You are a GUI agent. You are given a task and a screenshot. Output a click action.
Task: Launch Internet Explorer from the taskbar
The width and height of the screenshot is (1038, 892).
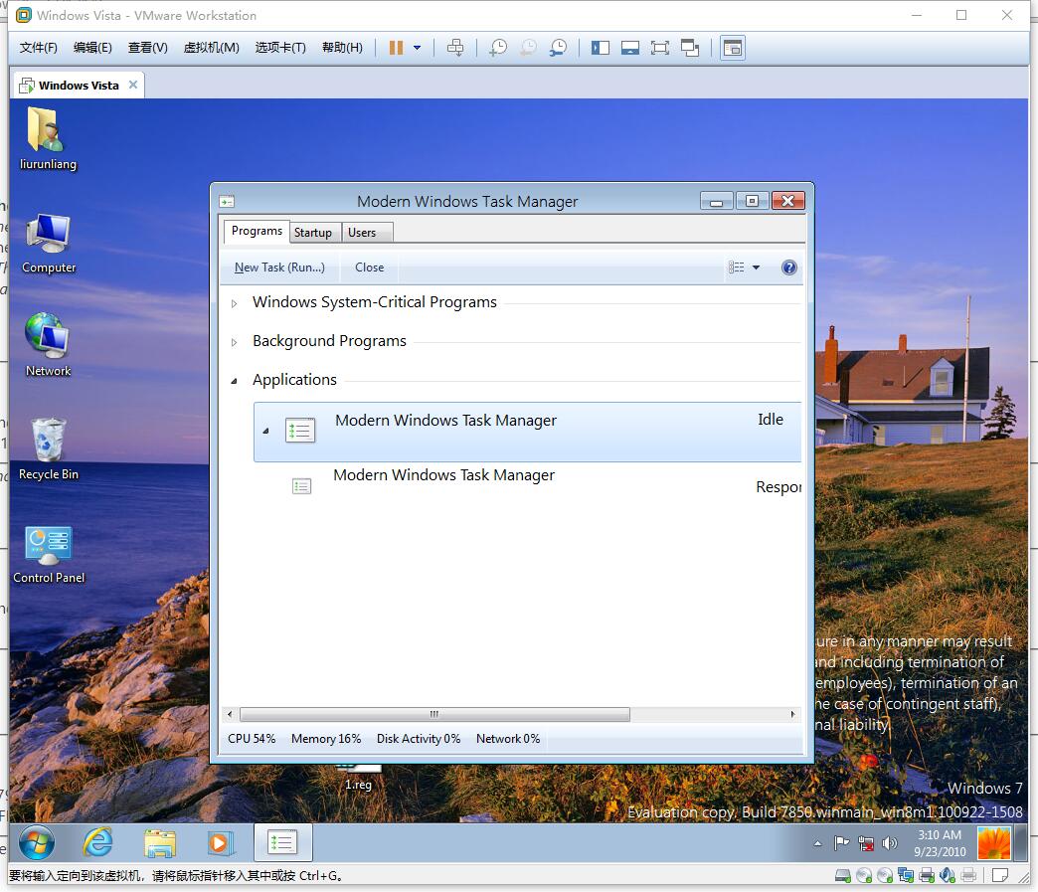(97, 843)
